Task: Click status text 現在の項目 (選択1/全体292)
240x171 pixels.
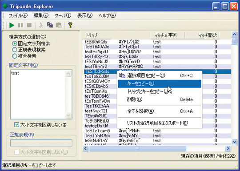Action: coord(208,156)
